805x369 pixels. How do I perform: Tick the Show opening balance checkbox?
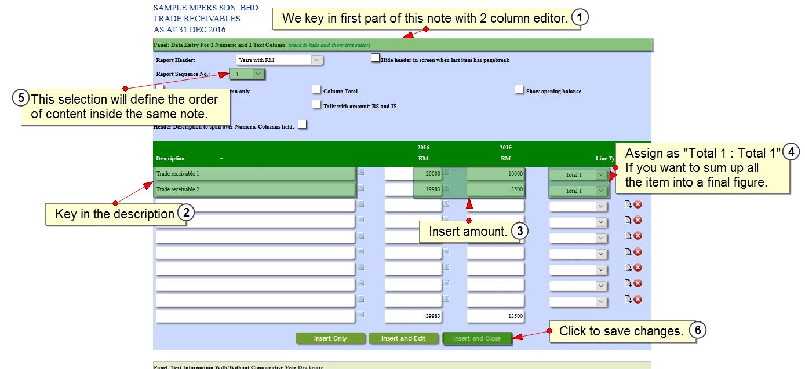[x=519, y=90]
